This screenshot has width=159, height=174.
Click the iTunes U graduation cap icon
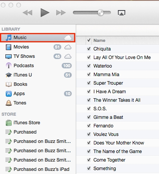pyautogui.click(x=9, y=75)
